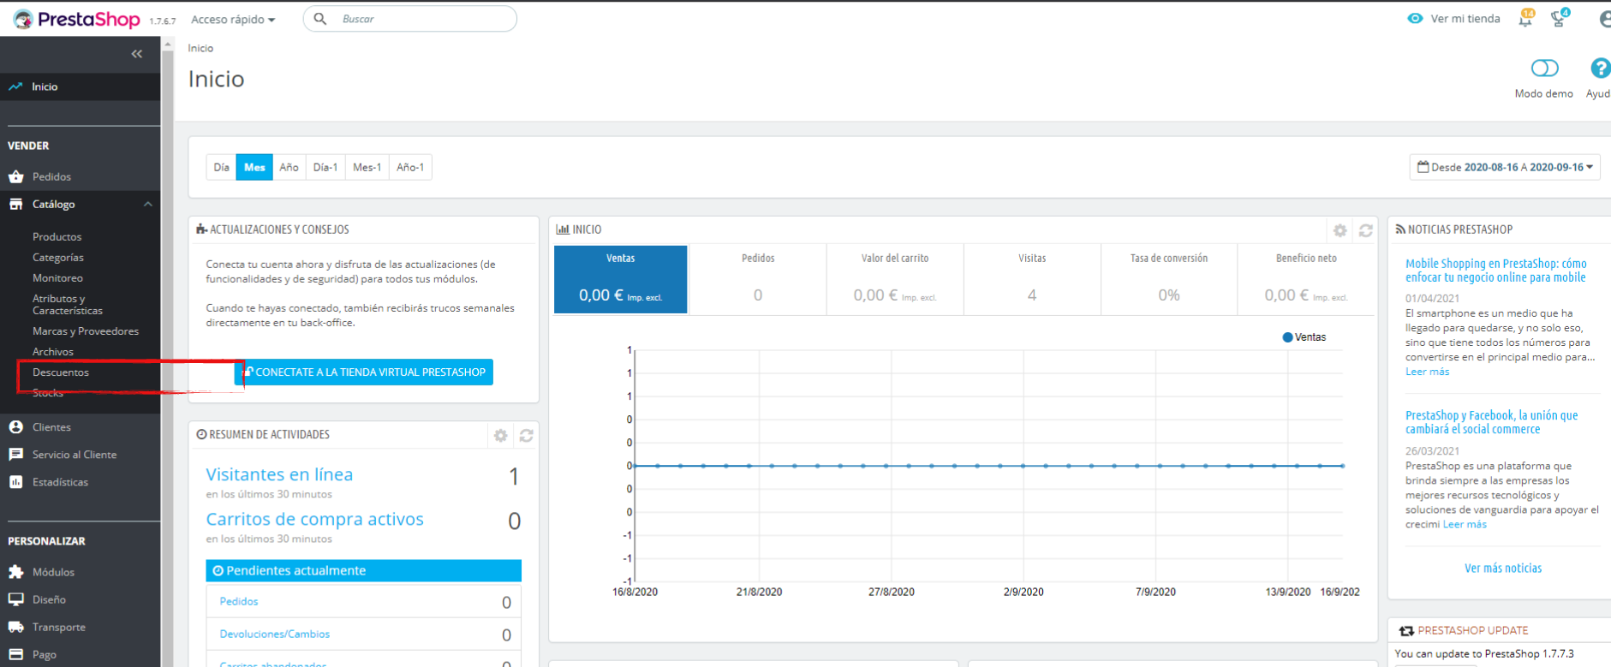Image resolution: width=1611 pixels, height=667 pixels.
Task: Click the user profile avatar icon
Action: (x=1604, y=18)
